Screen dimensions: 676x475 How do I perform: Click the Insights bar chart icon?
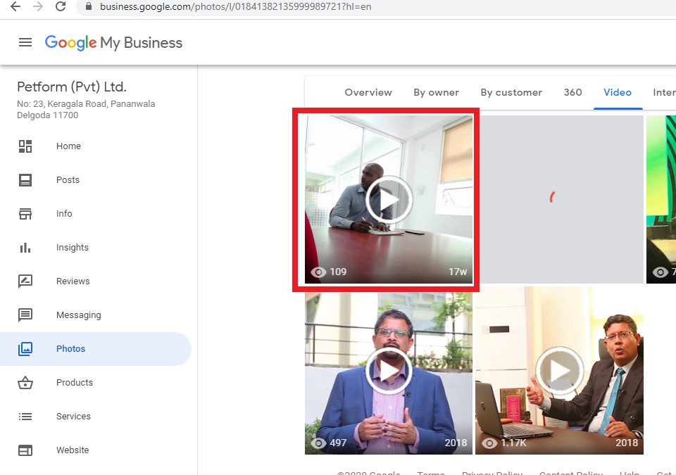click(x=25, y=248)
